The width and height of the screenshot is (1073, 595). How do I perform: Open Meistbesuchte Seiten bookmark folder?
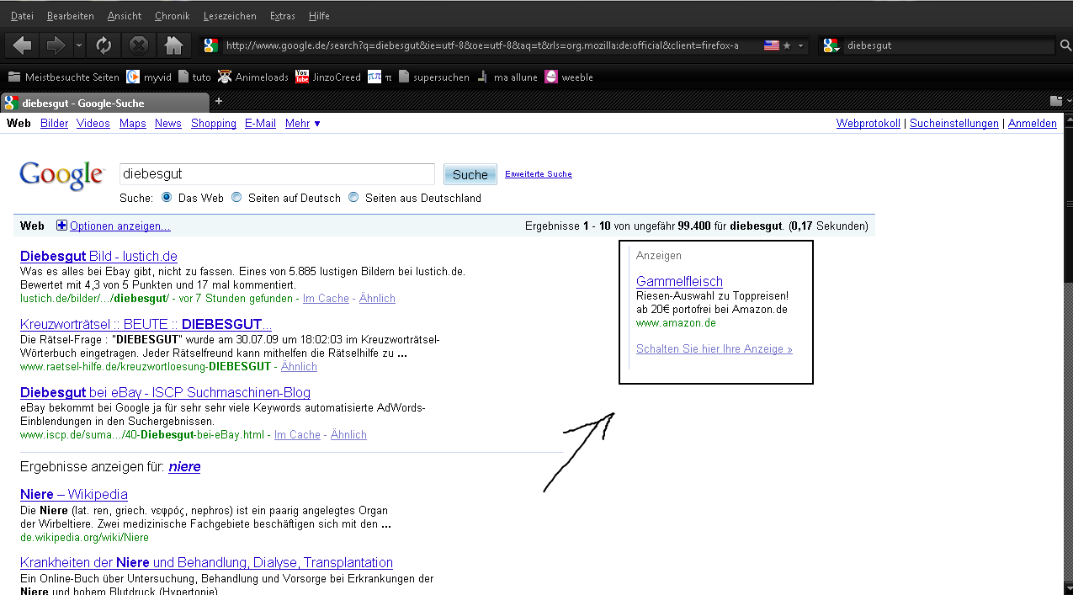click(x=64, y=77)
